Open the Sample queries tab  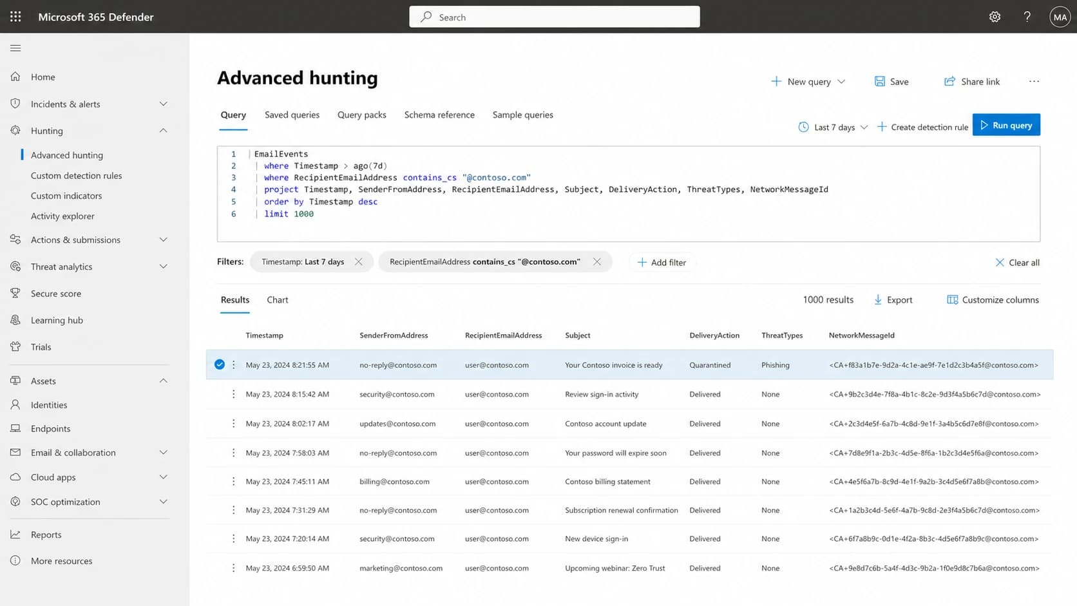click(523, 115)
